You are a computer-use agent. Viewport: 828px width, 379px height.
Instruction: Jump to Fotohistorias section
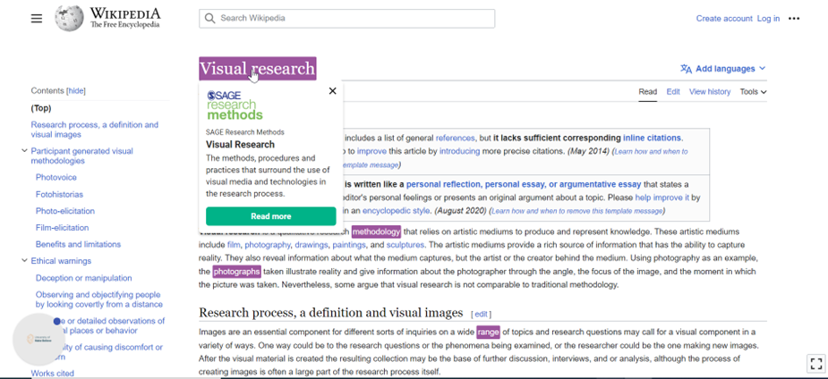59,195
